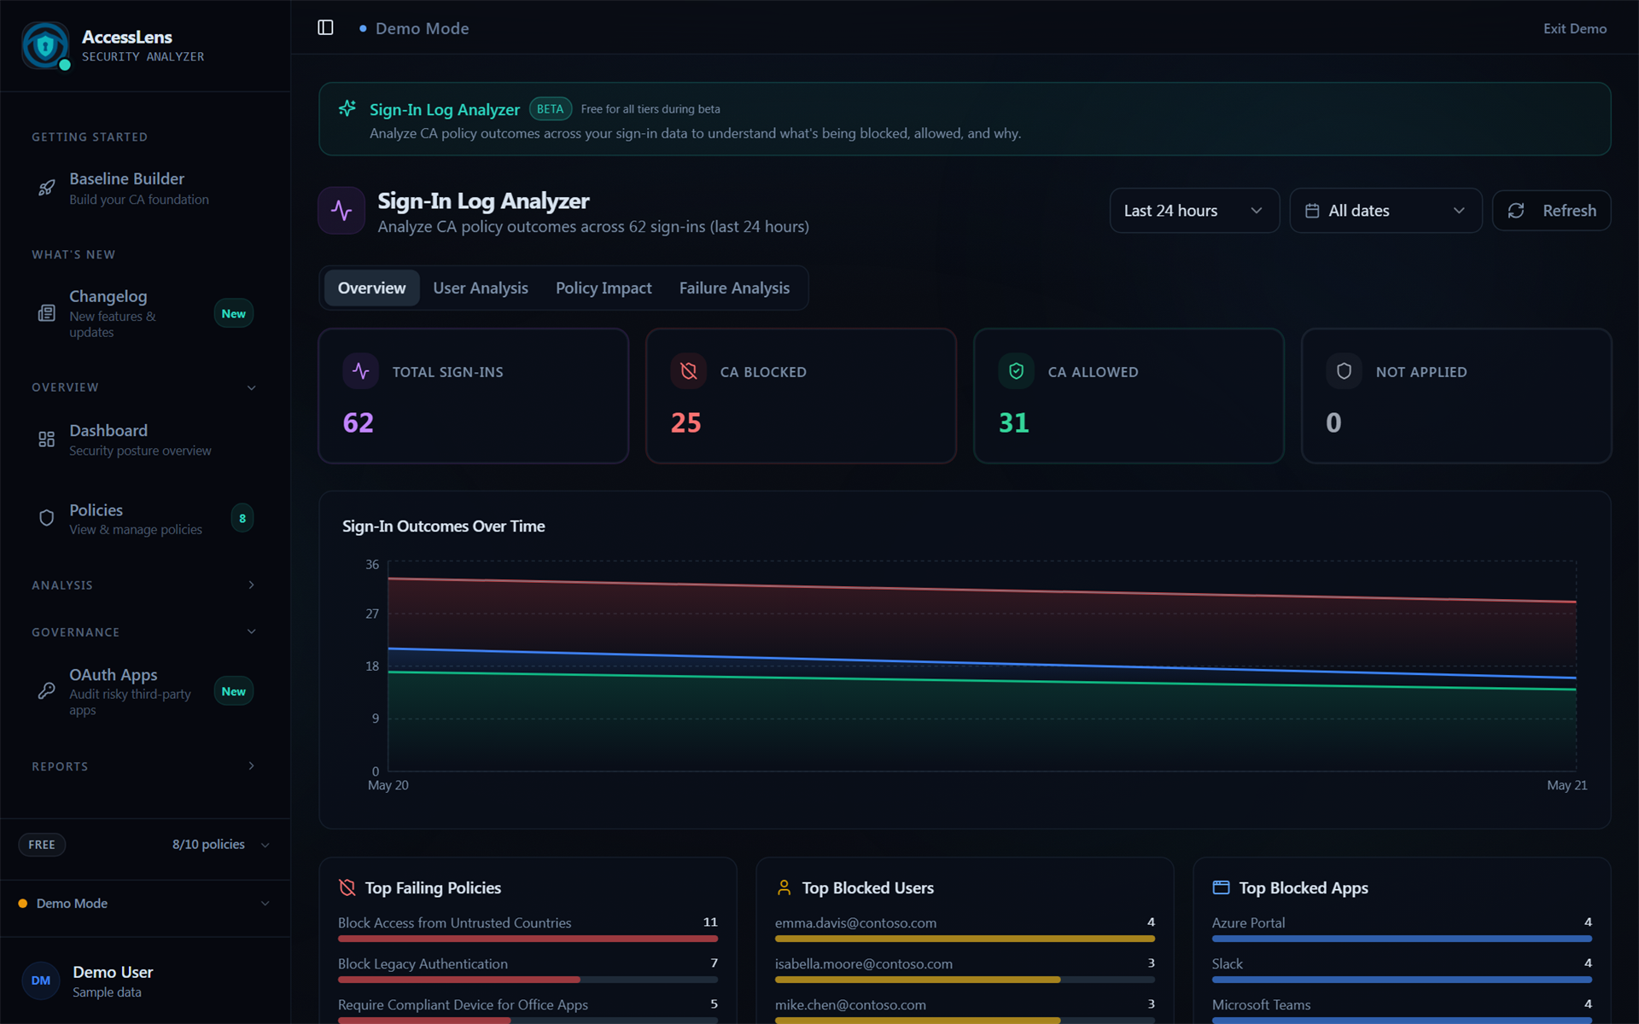Image resolution: width=1639 pixels, height=1024 pixels.
Task: Click the Baseline Builder rocket icon
Action: point(47,188)
